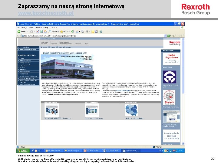Click the Electric Drives and Controls tab
218x164 pixels.
coord(44,43)
